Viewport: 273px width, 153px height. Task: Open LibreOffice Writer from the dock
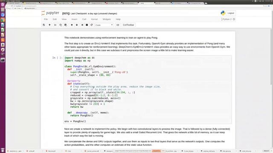point(3,25)
